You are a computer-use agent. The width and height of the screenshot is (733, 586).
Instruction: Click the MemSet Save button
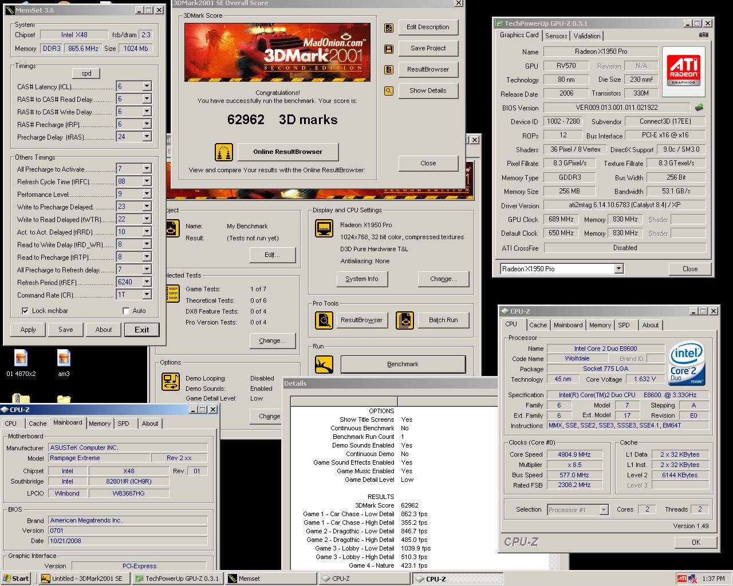[x=66, y=330]
